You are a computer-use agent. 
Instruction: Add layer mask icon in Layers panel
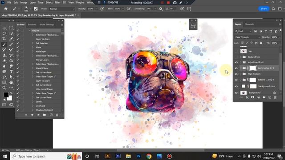tap(252, 97)
